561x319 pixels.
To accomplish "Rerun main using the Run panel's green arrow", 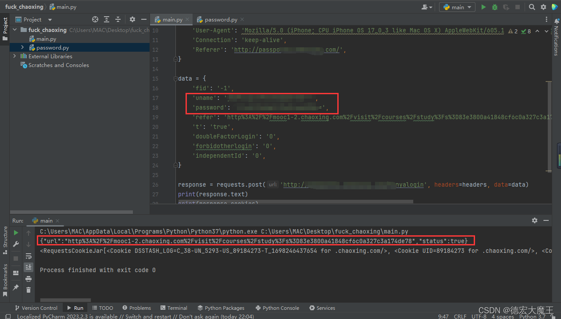I will coord(16,233).
